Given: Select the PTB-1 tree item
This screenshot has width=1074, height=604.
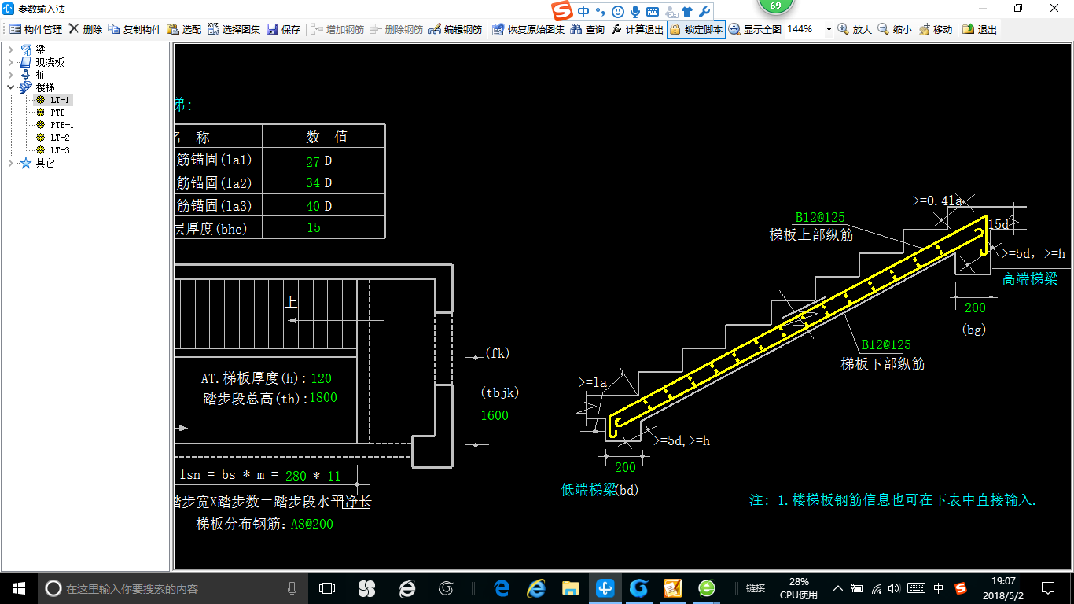Looking at the screenshot, I should (x=62, y=125).
